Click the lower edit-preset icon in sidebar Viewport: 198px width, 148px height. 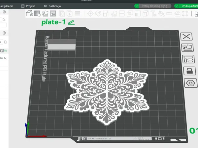5,42
